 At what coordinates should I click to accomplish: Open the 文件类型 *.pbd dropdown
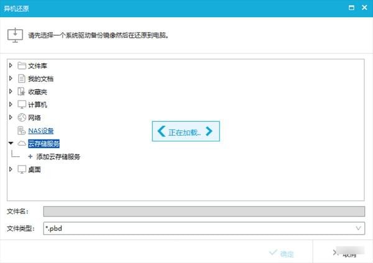pyautogui.click(x=204, y=228)
